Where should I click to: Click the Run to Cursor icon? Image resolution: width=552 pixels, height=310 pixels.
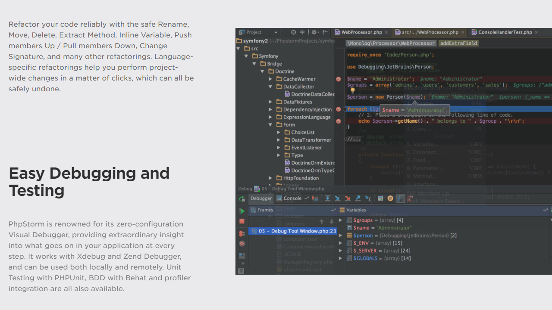(x=368, y=198)
